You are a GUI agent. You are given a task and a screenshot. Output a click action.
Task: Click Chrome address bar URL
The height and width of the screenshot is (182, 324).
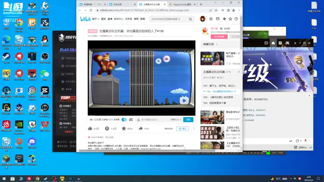[x=145, y=10]
